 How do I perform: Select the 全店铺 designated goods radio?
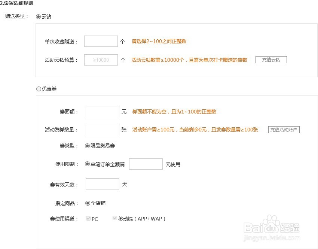coord(88,203)
